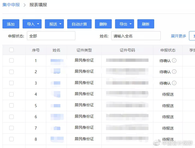
Task: Click 待报送 status in row 6
Action: click(168, 117)
